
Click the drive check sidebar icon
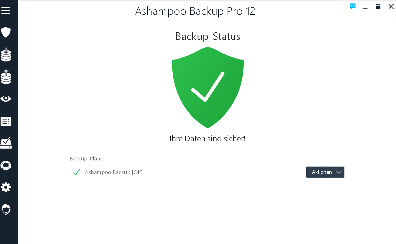click(x=6, y=143)
